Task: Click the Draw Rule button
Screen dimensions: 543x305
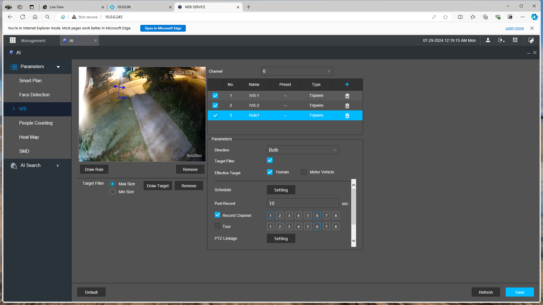Action: click(x=94, y=169)
